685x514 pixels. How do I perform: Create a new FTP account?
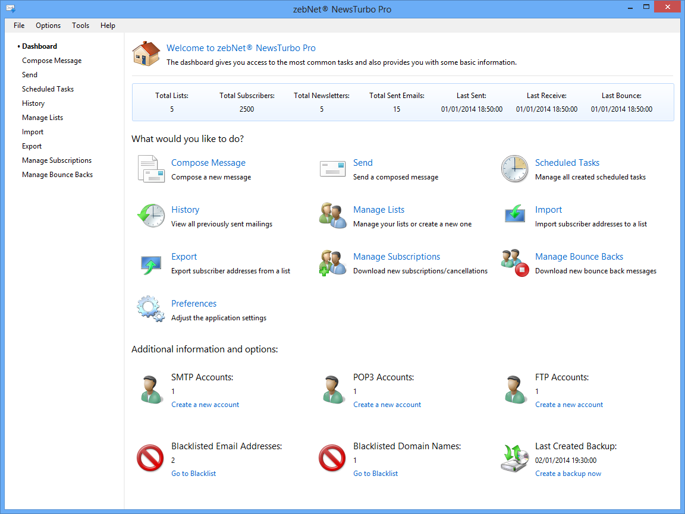(569, 405)
